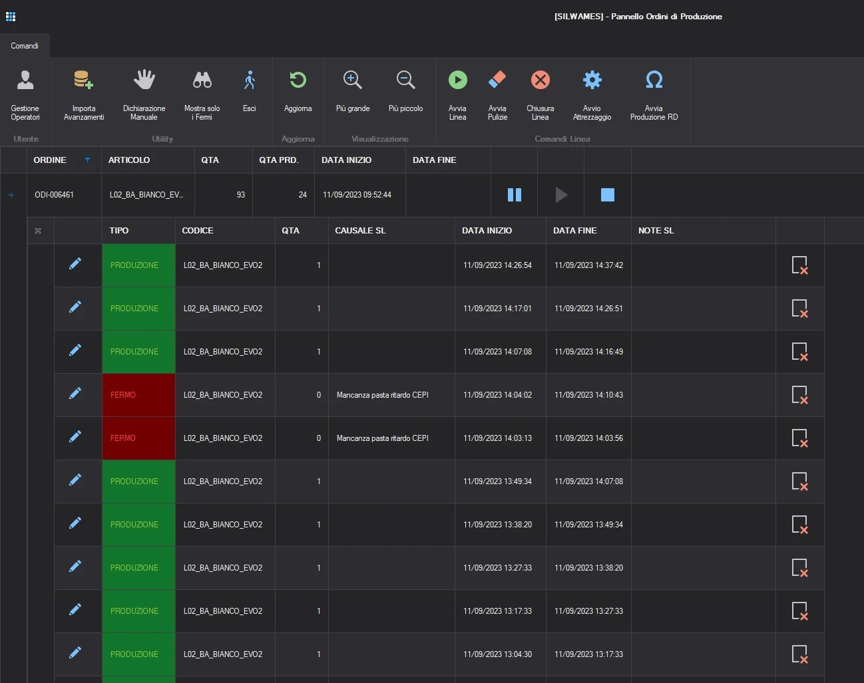Delete row ending 14:26:51
This screenshot has height=683, width=864.
click(799, 309)
